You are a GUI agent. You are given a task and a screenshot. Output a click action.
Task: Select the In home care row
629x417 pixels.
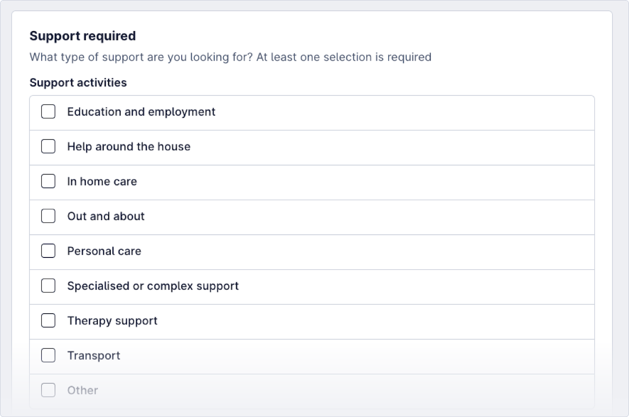(x=275, y=182)
